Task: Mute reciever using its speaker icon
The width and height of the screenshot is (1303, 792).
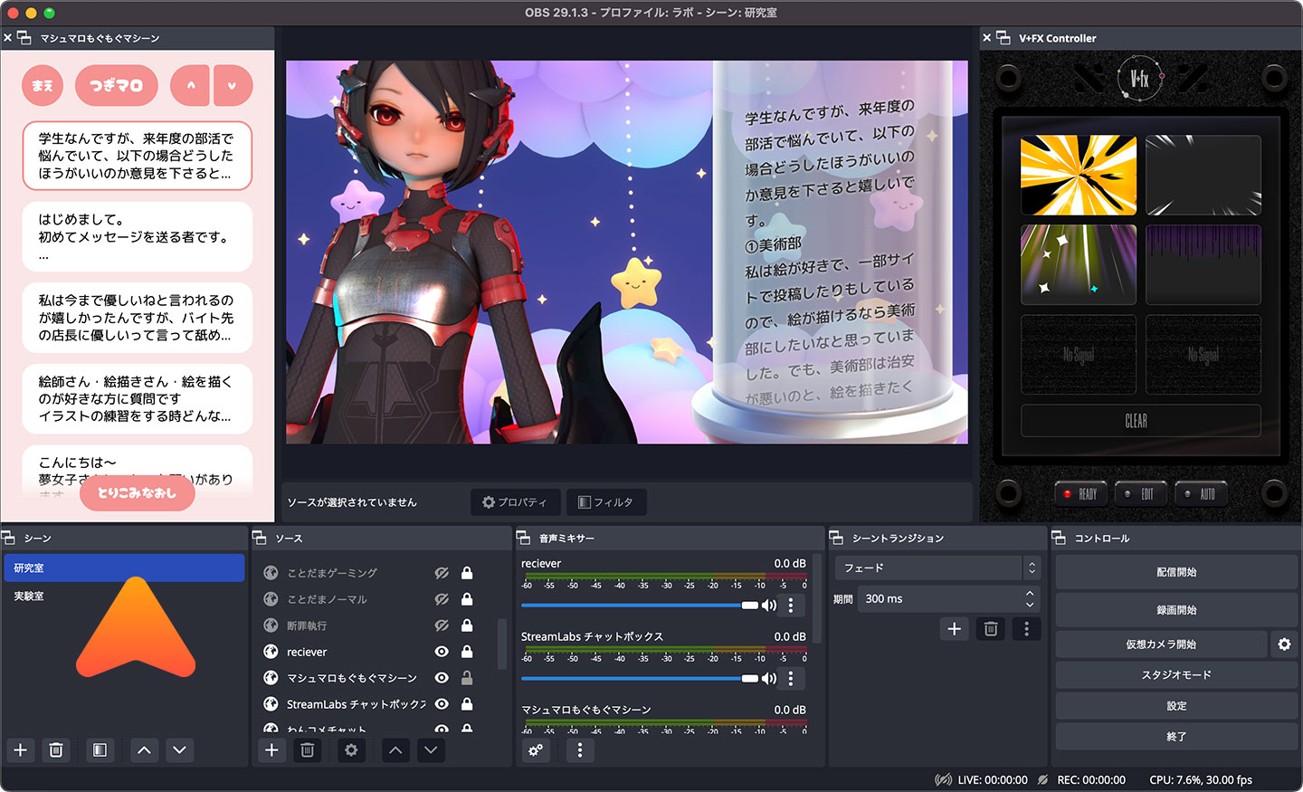Action: point(770,605)
